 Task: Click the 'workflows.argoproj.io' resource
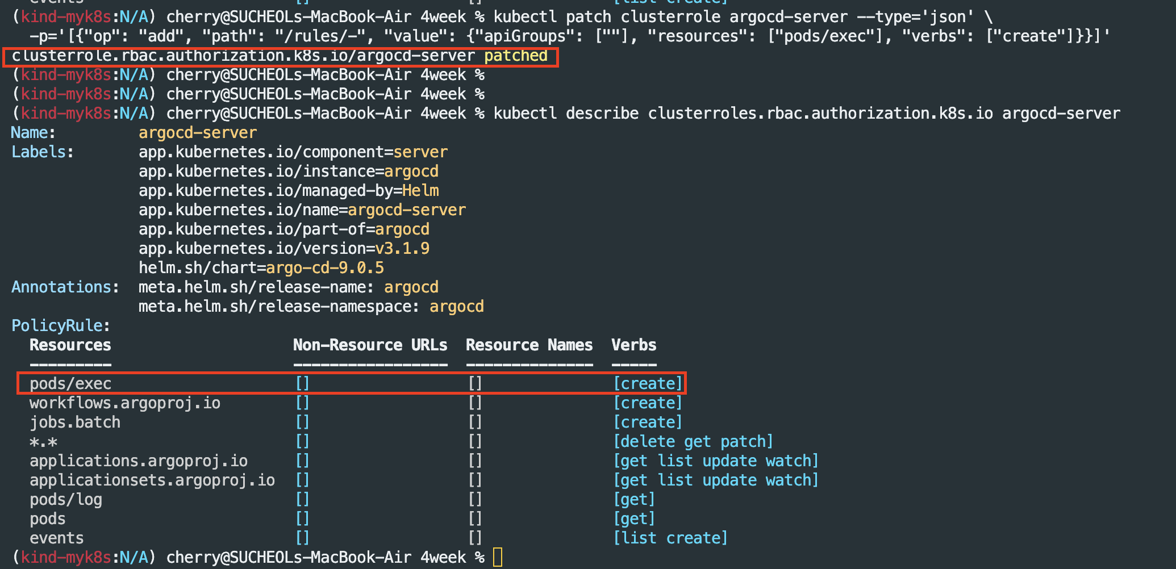125,403
